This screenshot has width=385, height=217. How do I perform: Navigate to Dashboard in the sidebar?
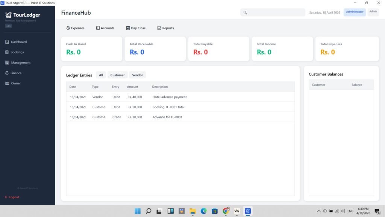pos(17,42)
